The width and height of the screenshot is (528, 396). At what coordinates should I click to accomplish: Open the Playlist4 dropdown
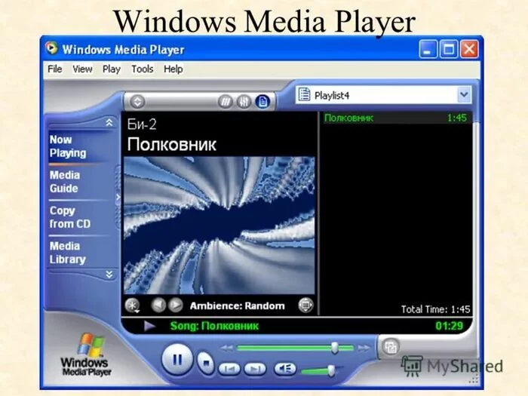click(x=464, y=95)
